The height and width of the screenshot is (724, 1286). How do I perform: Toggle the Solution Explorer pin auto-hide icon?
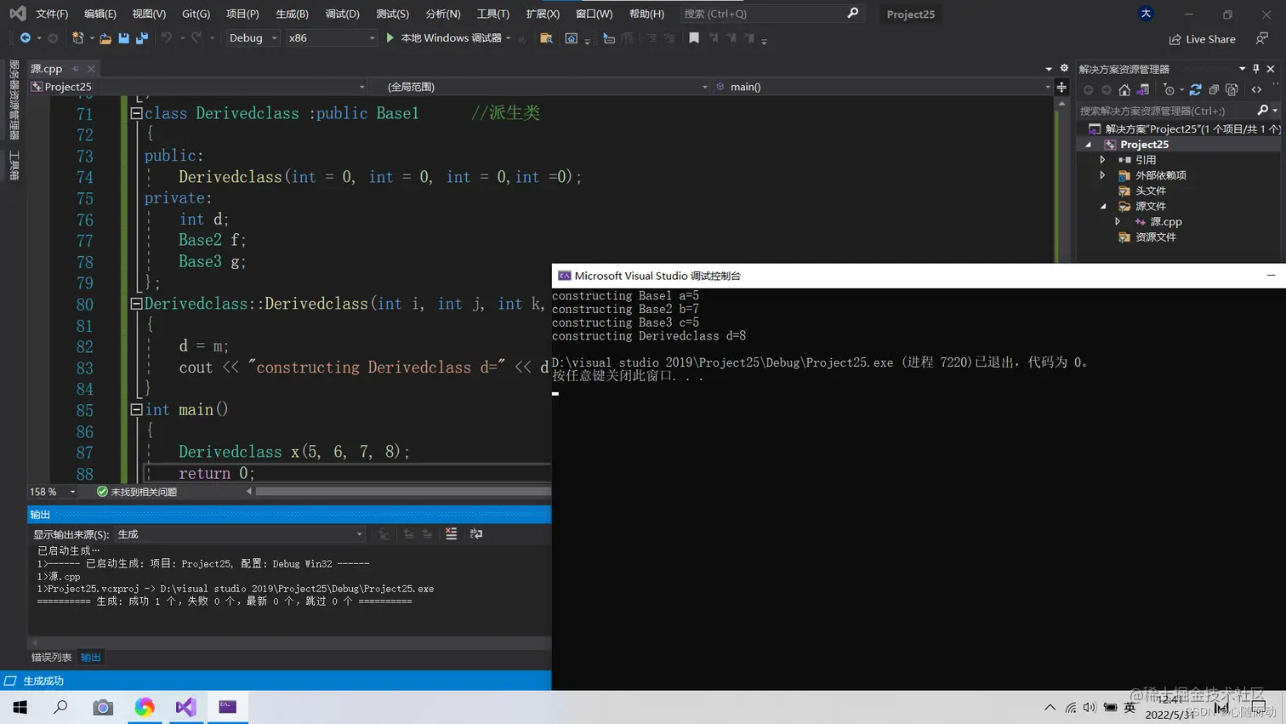[x=1255, y=69]
